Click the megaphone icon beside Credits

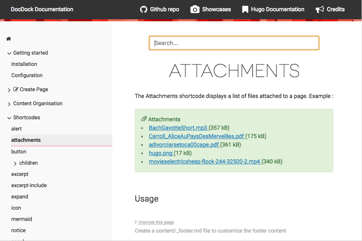(320, 9)
